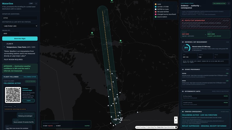Collapse the Live Proof Stack panel chevron
The height and width of the screenshot is (130, 232).
229,3
